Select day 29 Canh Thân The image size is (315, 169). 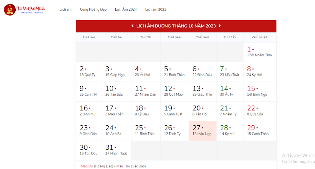point(260,131)
